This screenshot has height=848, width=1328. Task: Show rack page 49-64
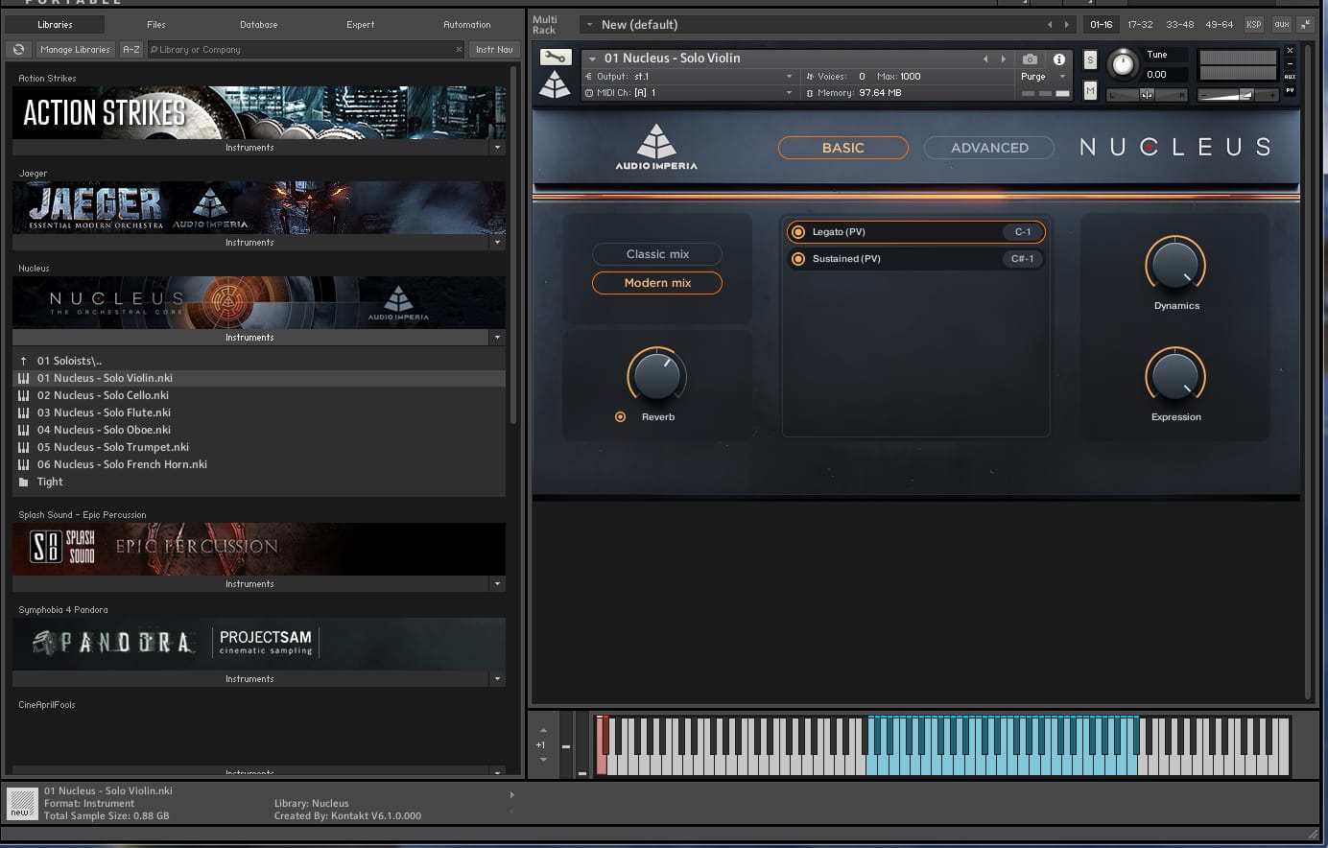point(1220,24)
